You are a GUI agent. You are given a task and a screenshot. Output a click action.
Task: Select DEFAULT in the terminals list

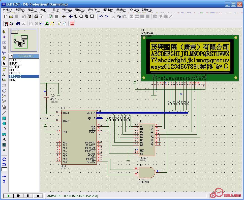(24, 60)
